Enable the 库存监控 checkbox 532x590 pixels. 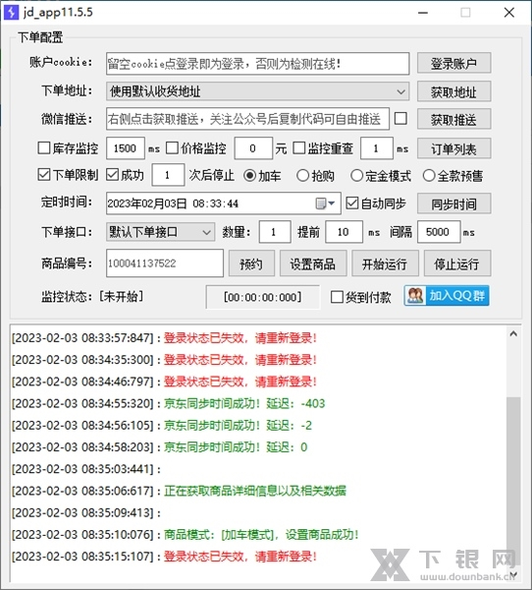(x=44, y=147)
